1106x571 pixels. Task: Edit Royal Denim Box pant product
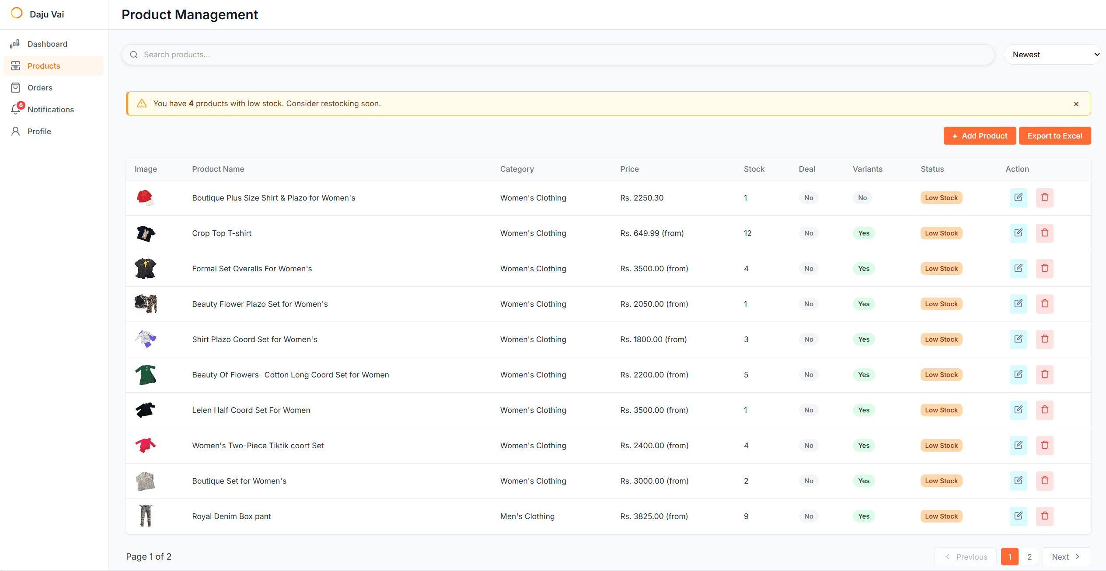pyautogui.click(x=1018, y=516)
